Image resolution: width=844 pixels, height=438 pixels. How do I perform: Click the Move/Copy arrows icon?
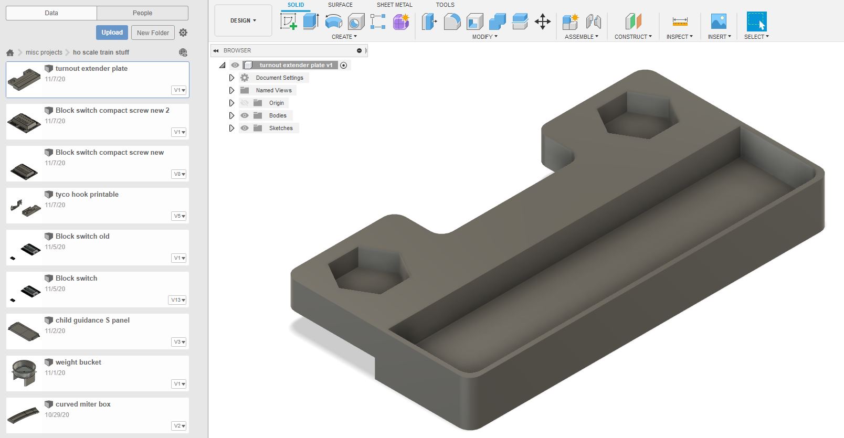542,22
